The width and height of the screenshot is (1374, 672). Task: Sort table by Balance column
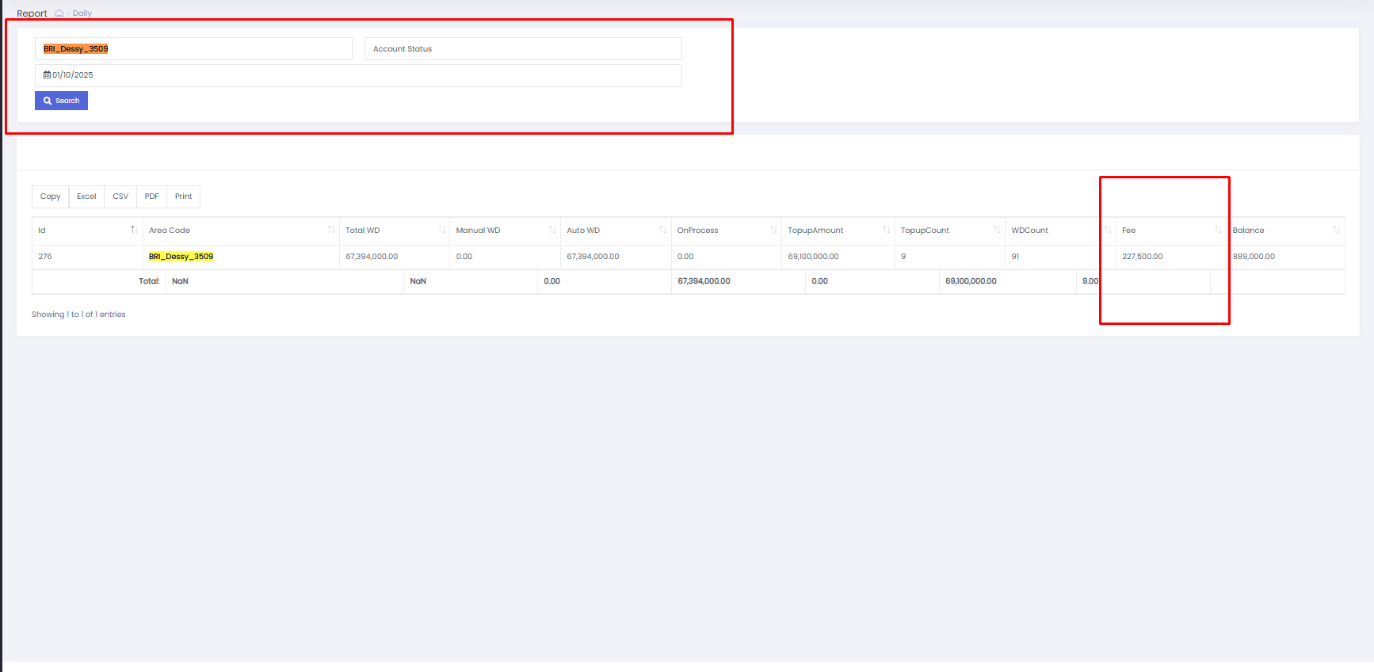pos(1285,231)
